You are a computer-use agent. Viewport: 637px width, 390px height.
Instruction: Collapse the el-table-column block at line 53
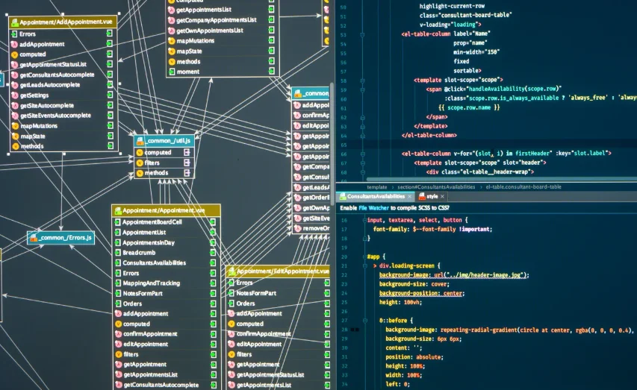pyautogui.click(x=362, y=34)
